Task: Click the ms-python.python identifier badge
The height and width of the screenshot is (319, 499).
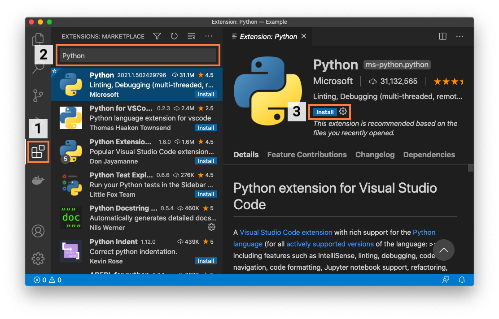Action: point(397,65)
